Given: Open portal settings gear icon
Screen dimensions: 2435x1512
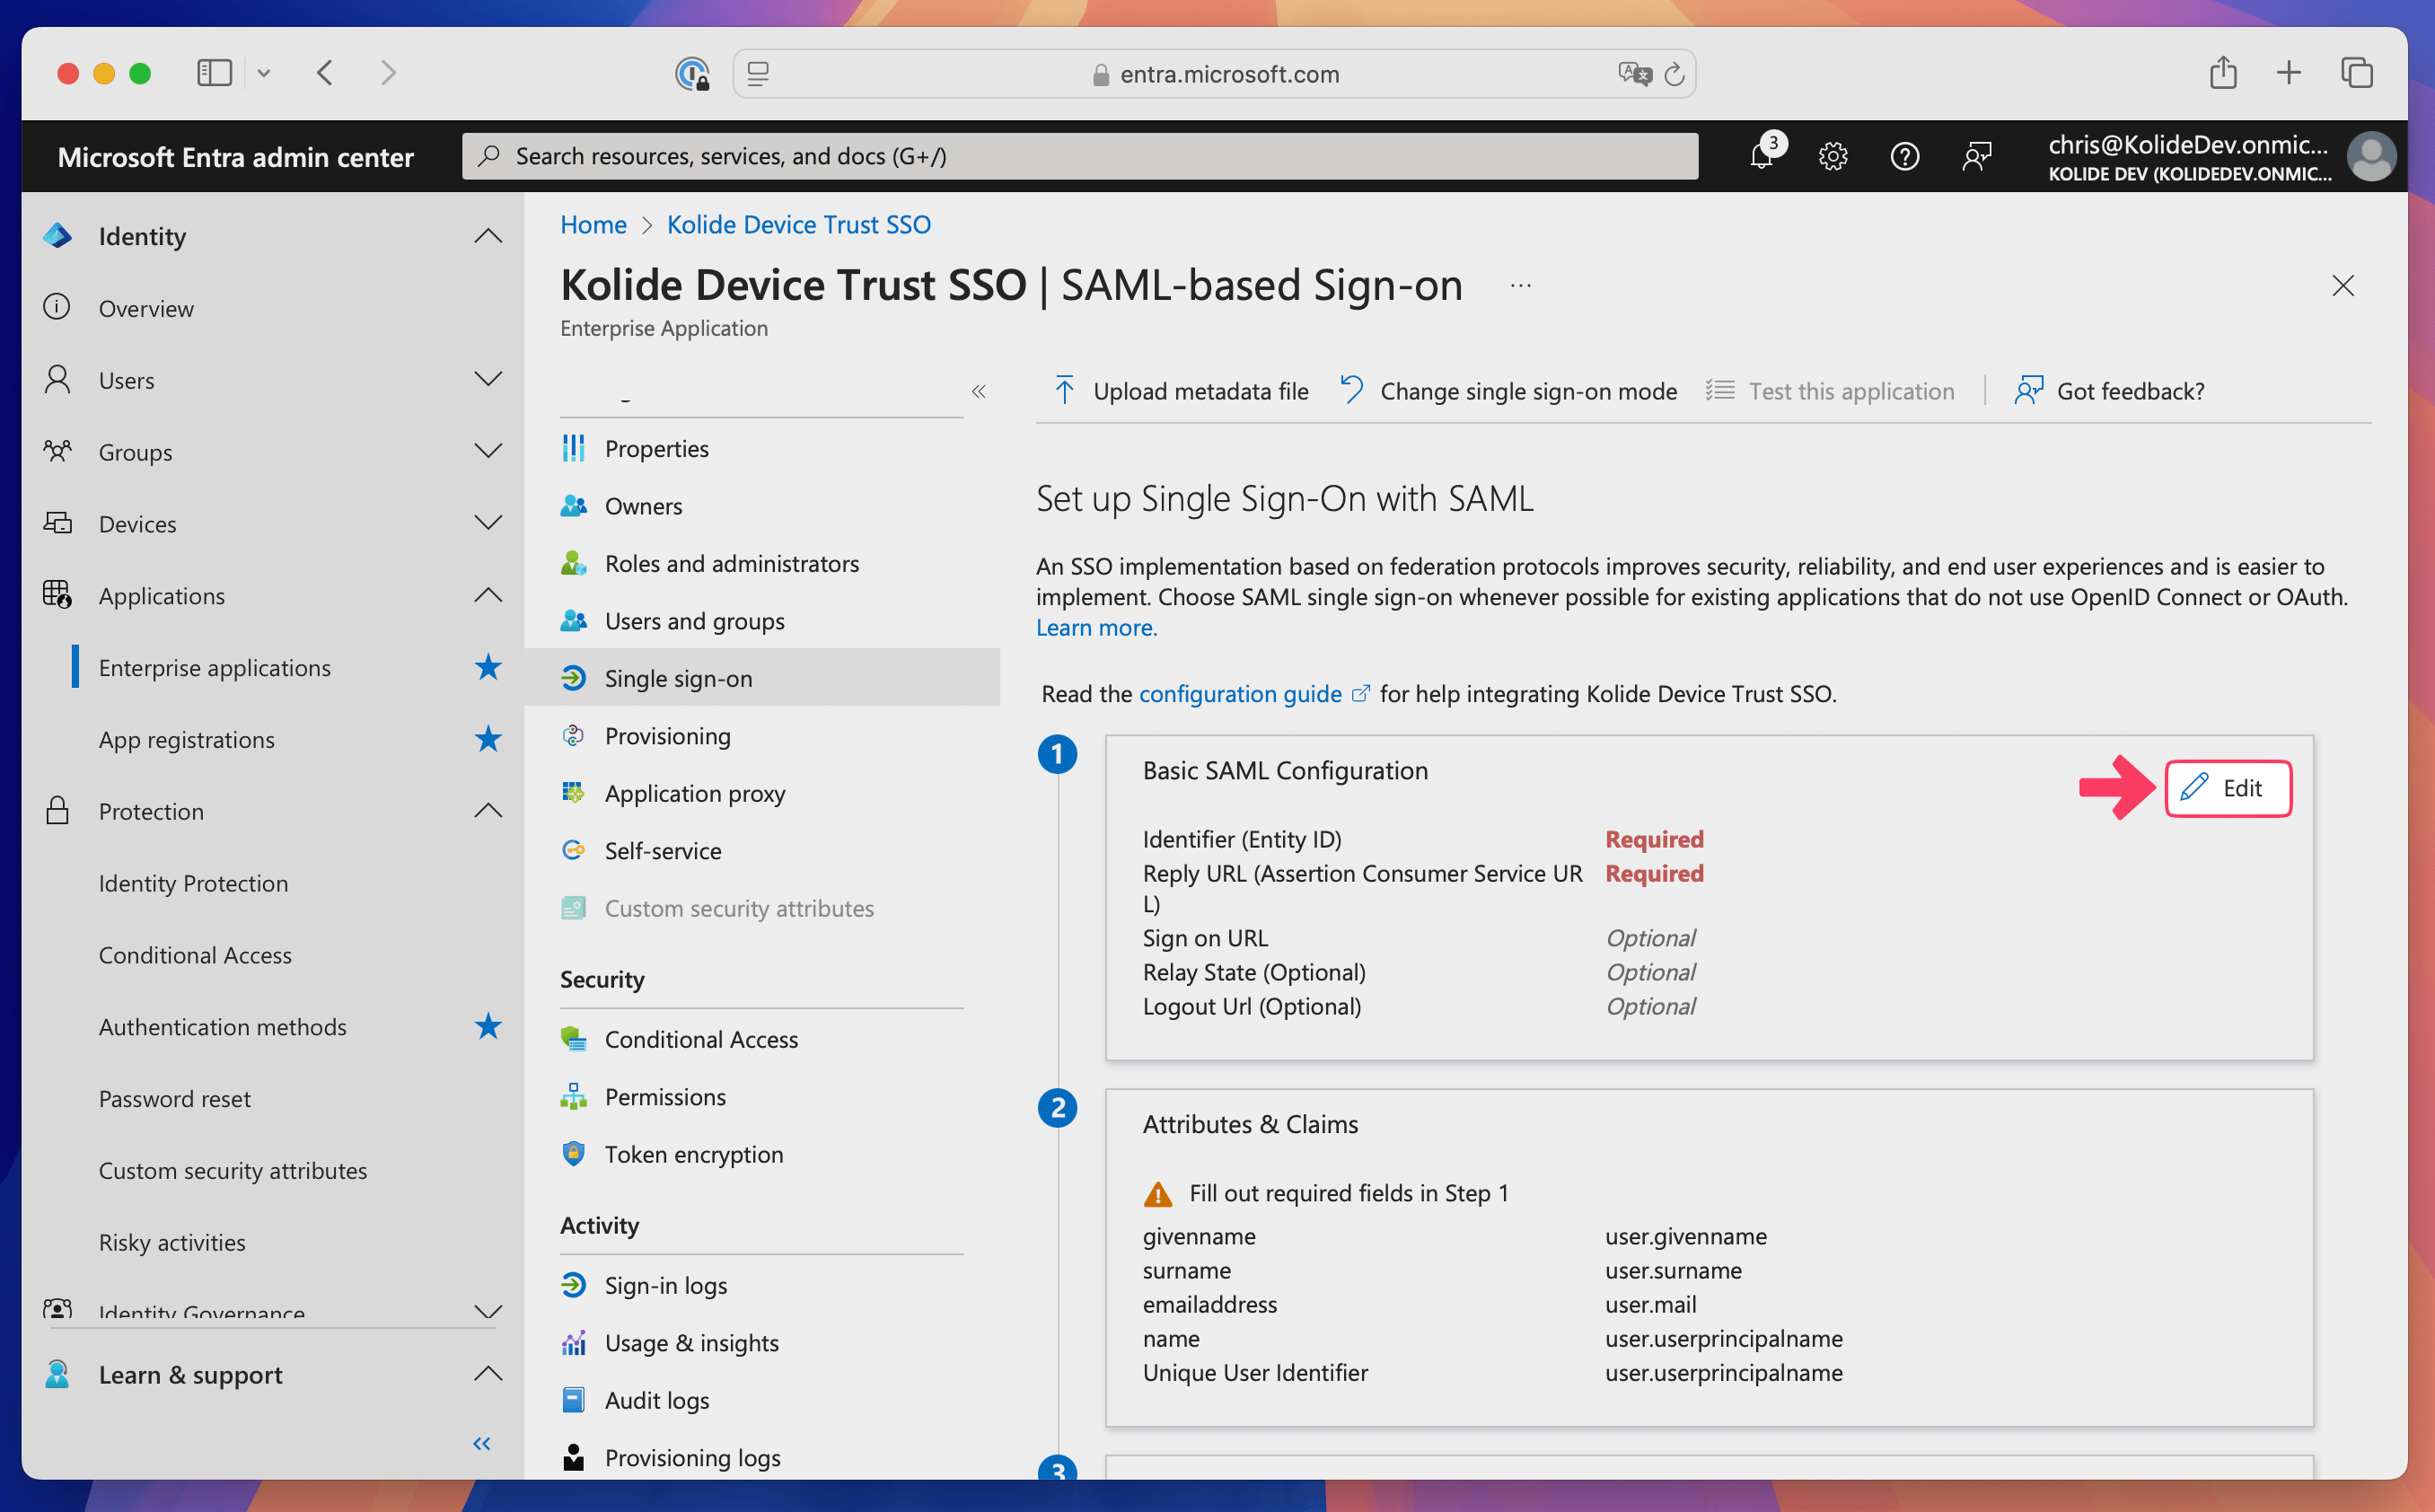Looking at the screenshot, I should coord(1832,156).
